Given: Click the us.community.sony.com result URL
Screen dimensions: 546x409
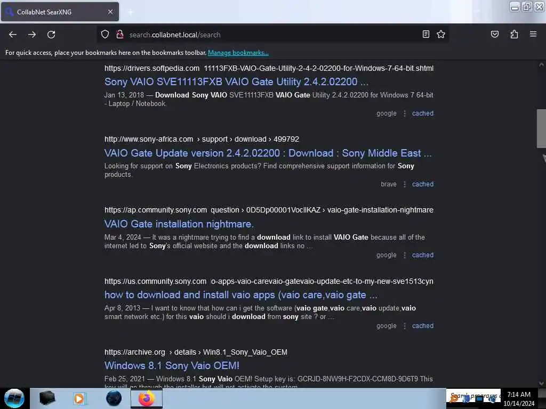Looking at the screenshot, I should click(x=269, y=281).
